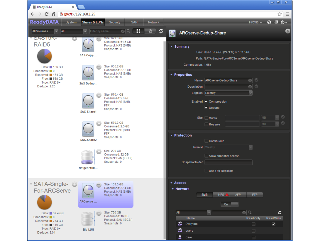
Task: Click the refresh icon next to view toggles
Action: 161,31
